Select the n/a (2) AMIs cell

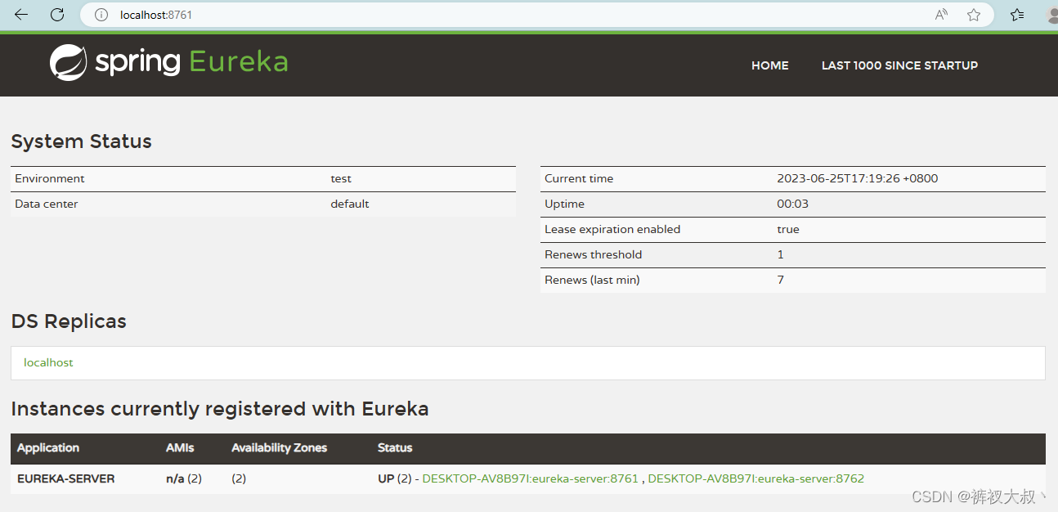[x=184, y=478]
